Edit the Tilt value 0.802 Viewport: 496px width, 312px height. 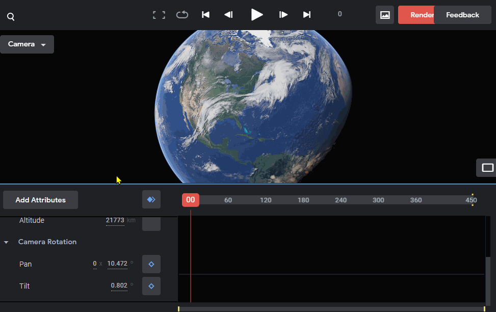click(119, 285)
